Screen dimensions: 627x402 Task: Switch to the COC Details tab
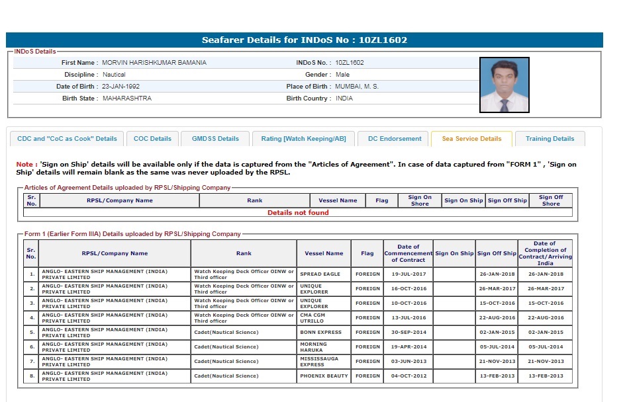152,139
